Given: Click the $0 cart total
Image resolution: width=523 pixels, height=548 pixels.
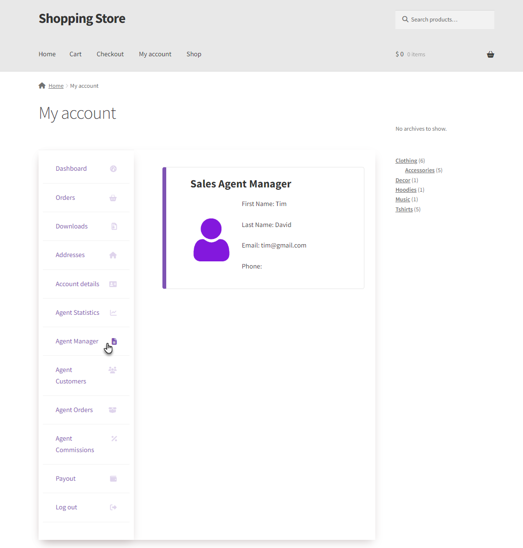Looking at the screenshot, I should pyautogui.click(x=400, y=54).
